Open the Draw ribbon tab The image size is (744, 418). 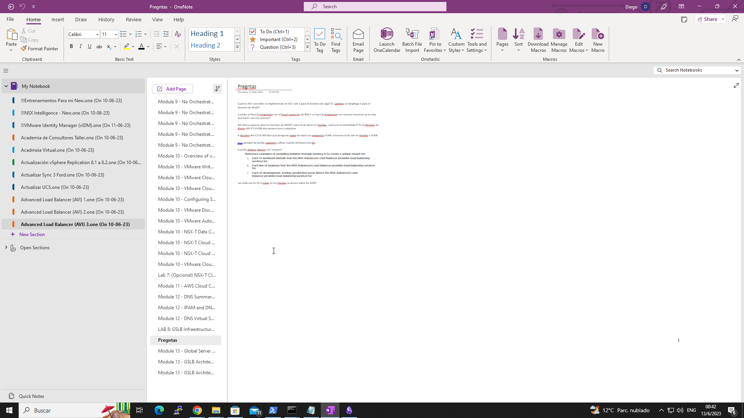(x=81, y=19)
